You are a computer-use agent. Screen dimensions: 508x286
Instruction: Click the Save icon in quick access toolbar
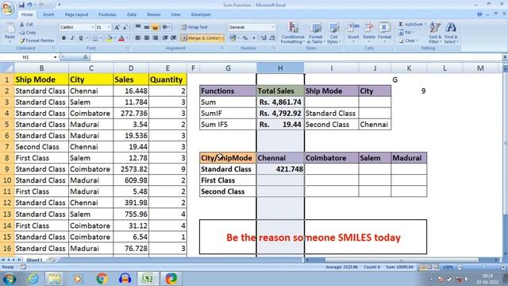21,5
